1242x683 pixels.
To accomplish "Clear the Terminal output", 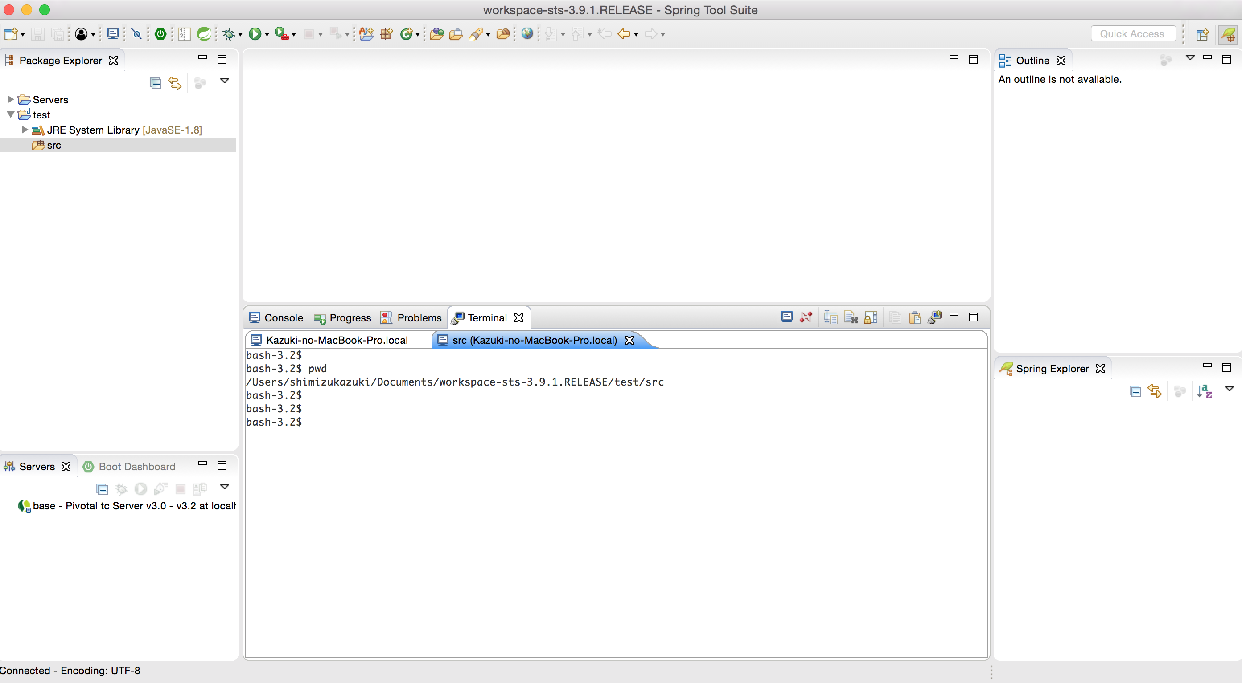I will point(851,317).
